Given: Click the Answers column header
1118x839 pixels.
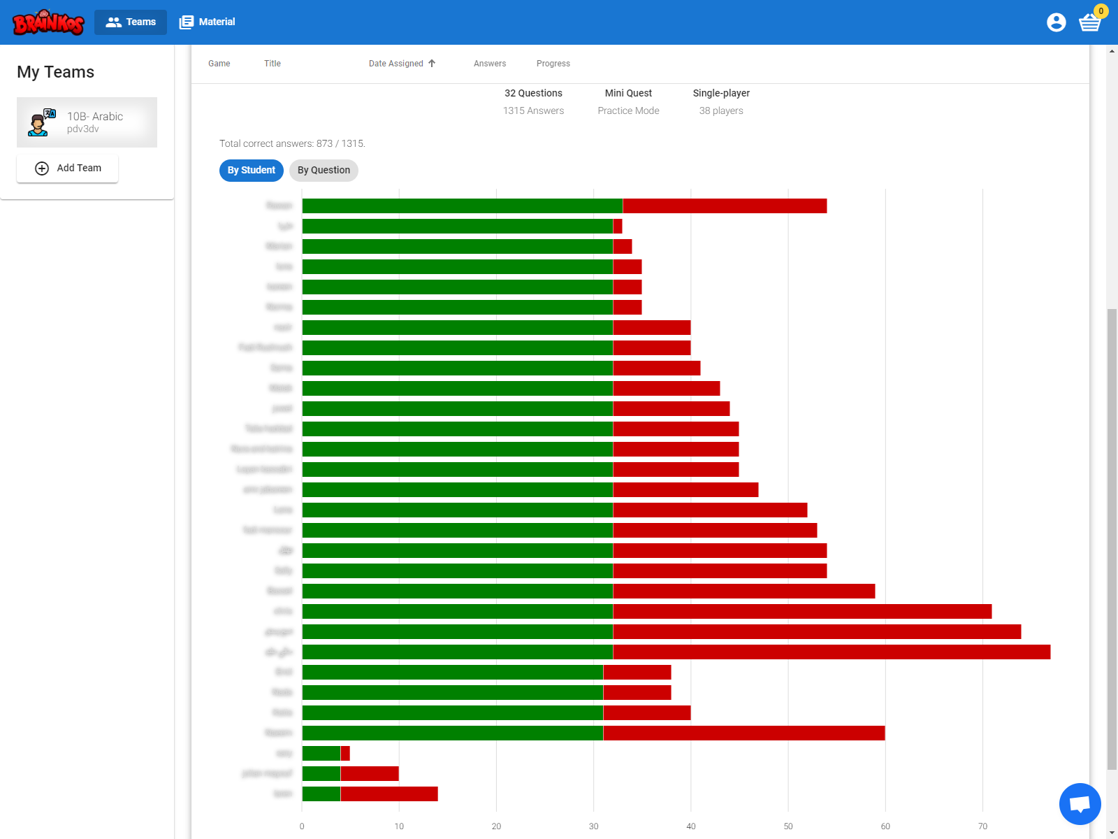Looking at the screenshot, I should pos(490,64).
